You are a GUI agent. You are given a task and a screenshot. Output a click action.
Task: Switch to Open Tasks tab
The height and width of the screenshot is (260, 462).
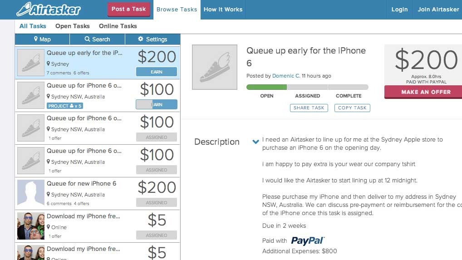(73, 26)
